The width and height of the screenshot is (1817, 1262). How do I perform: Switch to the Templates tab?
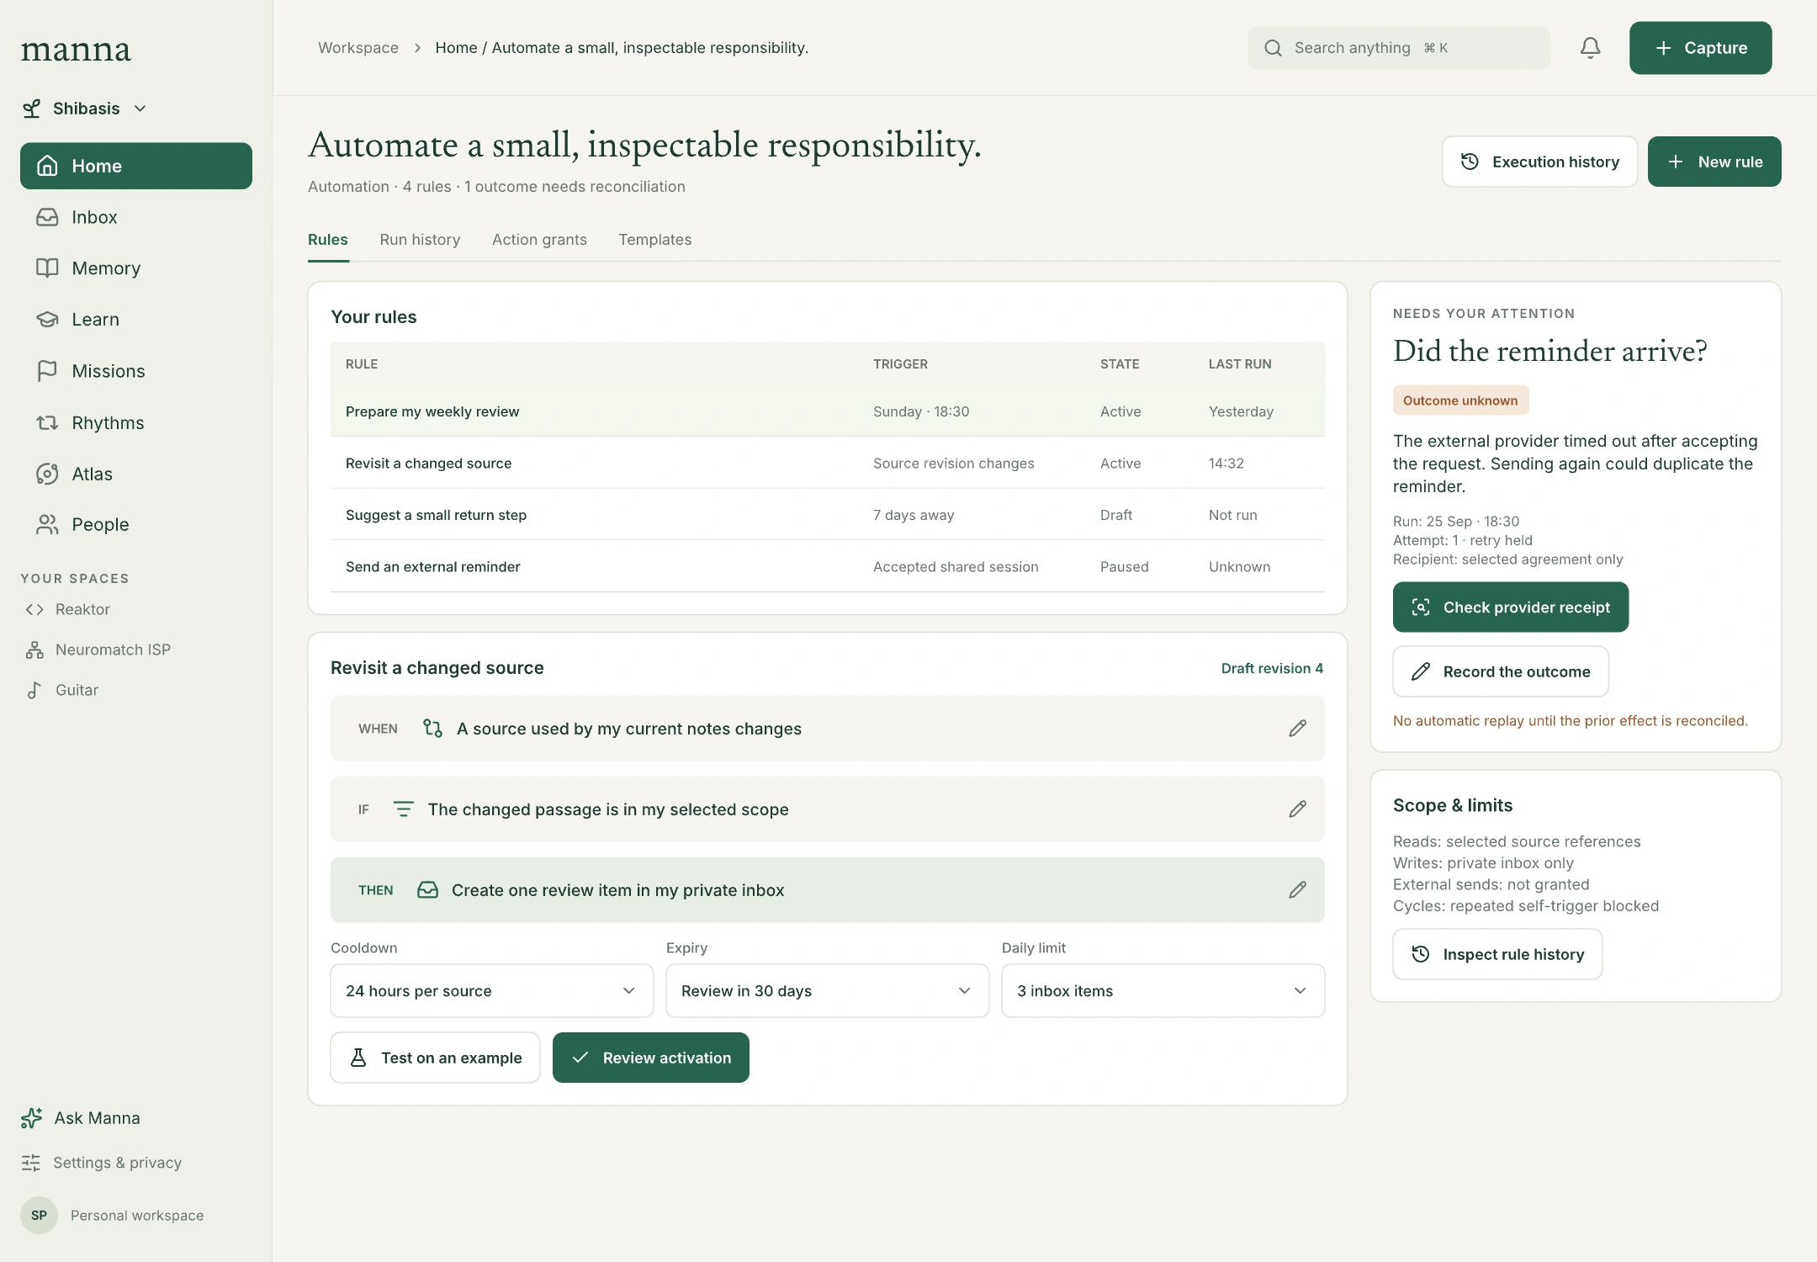click(x=654, y=240)
